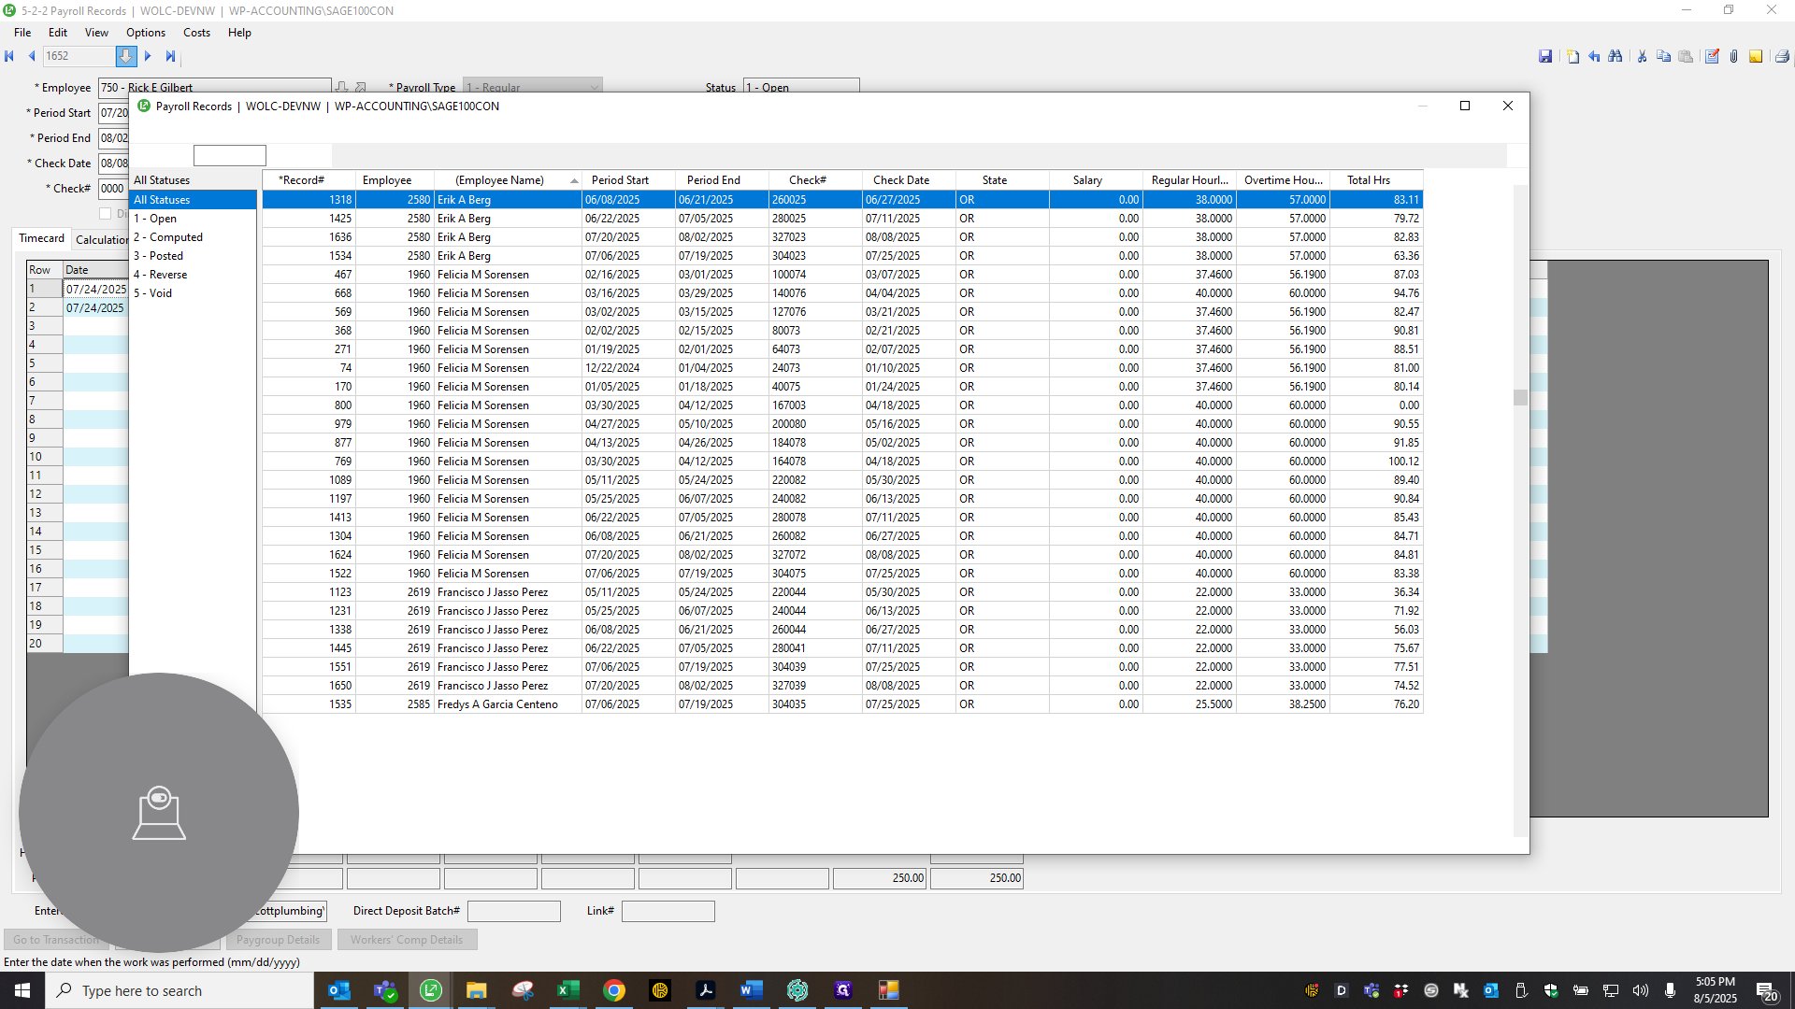Click the paperclip Attachments icon
1795x1009 pixels.
pos(1733,56)
